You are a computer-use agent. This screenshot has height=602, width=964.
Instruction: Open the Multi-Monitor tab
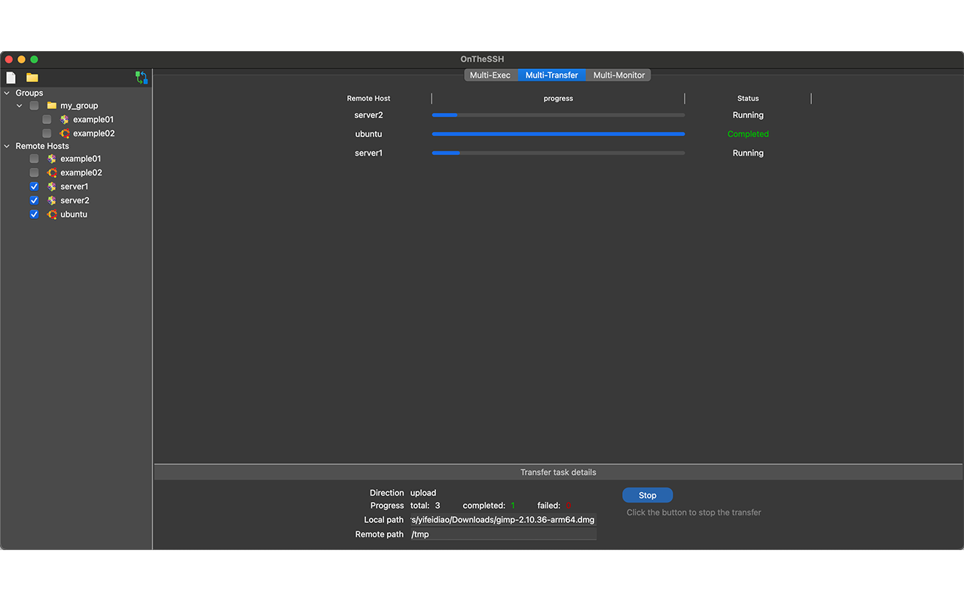pos(618,74)
